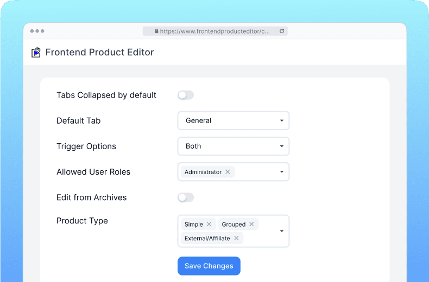Remove the Administrator role tag
429x282 pixels.
click(228, 172)
